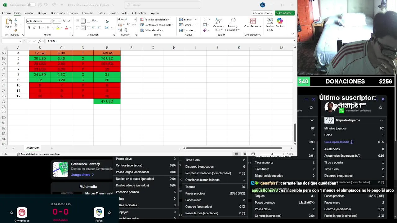Click the Cut scissors icon
Viewport: 397px width, 223px height.
[x=16, y=20]
